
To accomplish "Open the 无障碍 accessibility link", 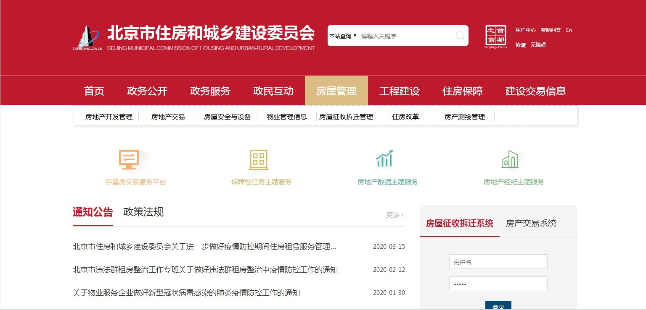I will point(538,45).
